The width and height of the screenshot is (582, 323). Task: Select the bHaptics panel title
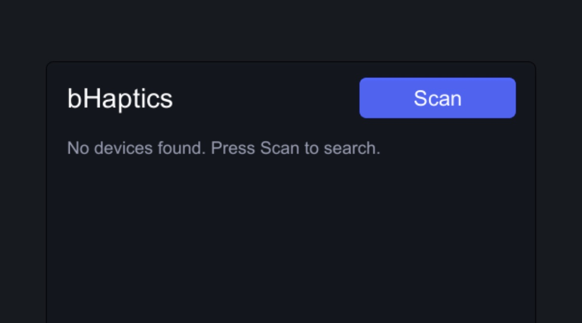(x=120, y=98)
